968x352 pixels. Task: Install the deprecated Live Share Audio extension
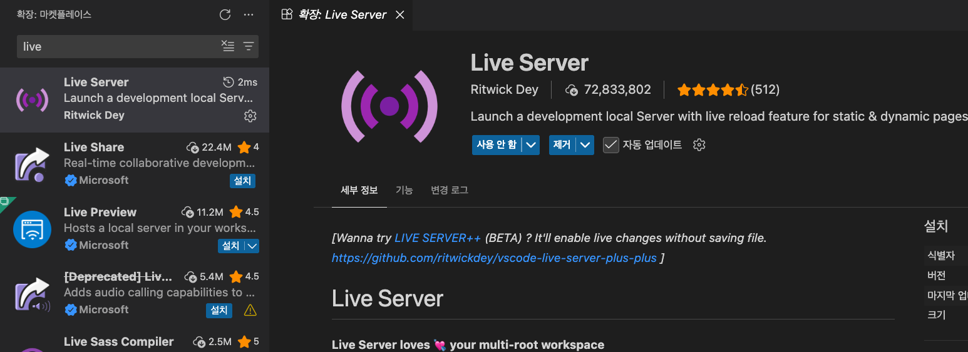coord(219,310)
